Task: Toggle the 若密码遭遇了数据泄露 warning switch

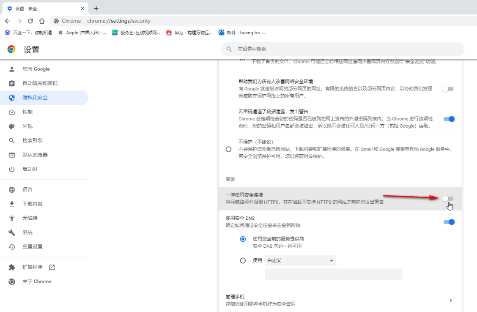Action: click(449, 119)
